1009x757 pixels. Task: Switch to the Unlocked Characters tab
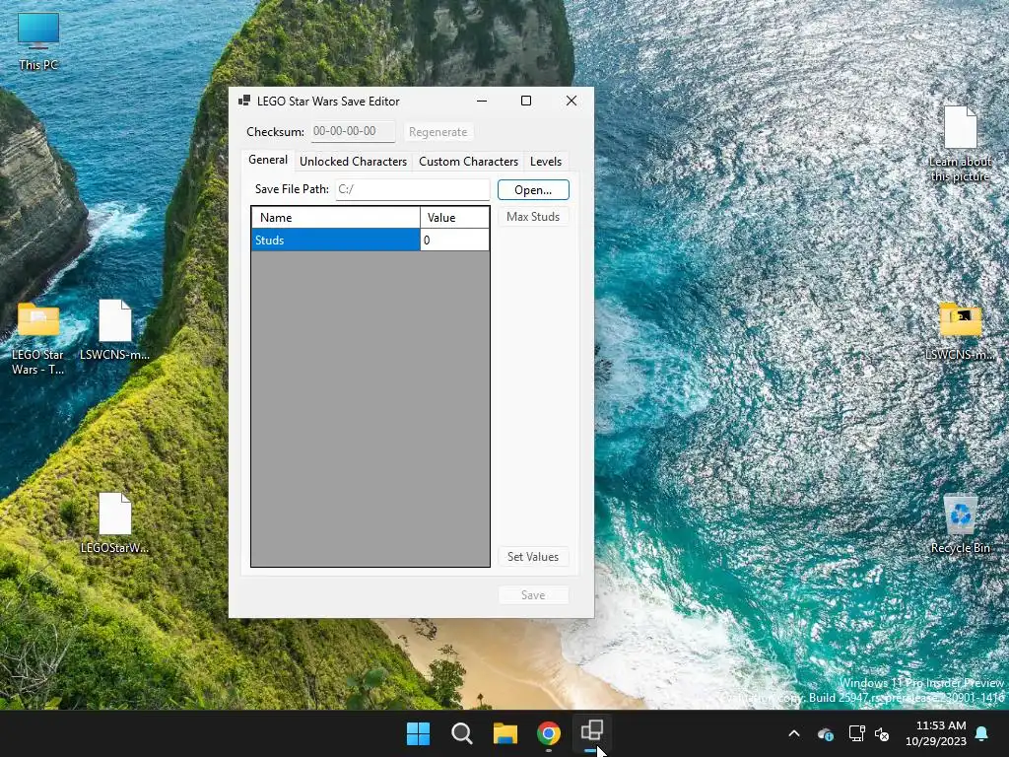pyautogui.click(x=354, y=162)
